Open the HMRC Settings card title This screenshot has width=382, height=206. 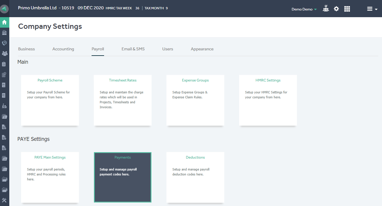[x=268, y=80]
